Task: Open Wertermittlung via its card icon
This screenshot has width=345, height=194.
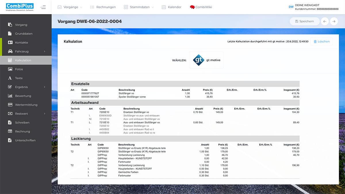Action: [9, 105]
